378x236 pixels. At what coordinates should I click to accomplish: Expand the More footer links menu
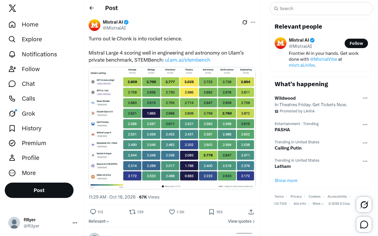click(x=318, y=204)
